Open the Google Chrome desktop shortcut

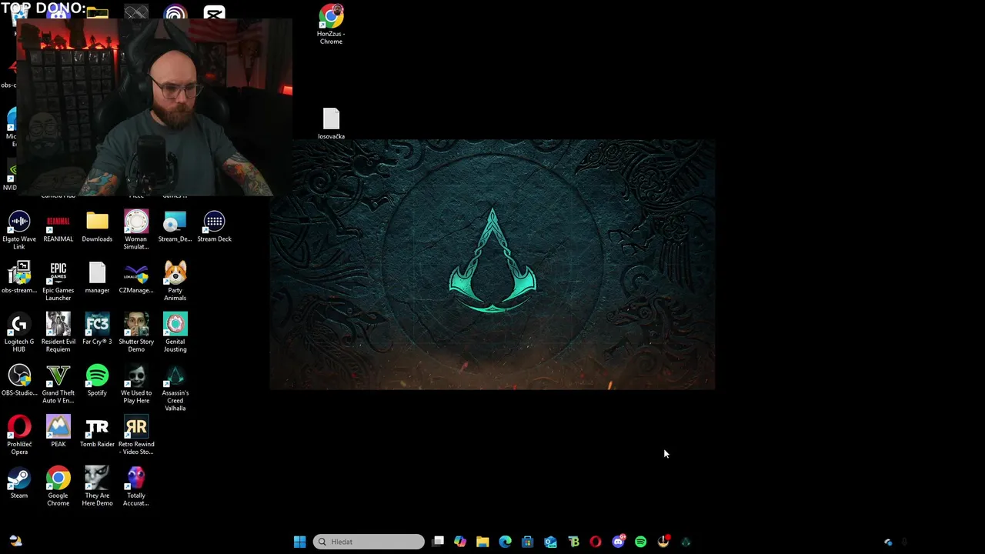pyautogui.click(x=58, y=486)
